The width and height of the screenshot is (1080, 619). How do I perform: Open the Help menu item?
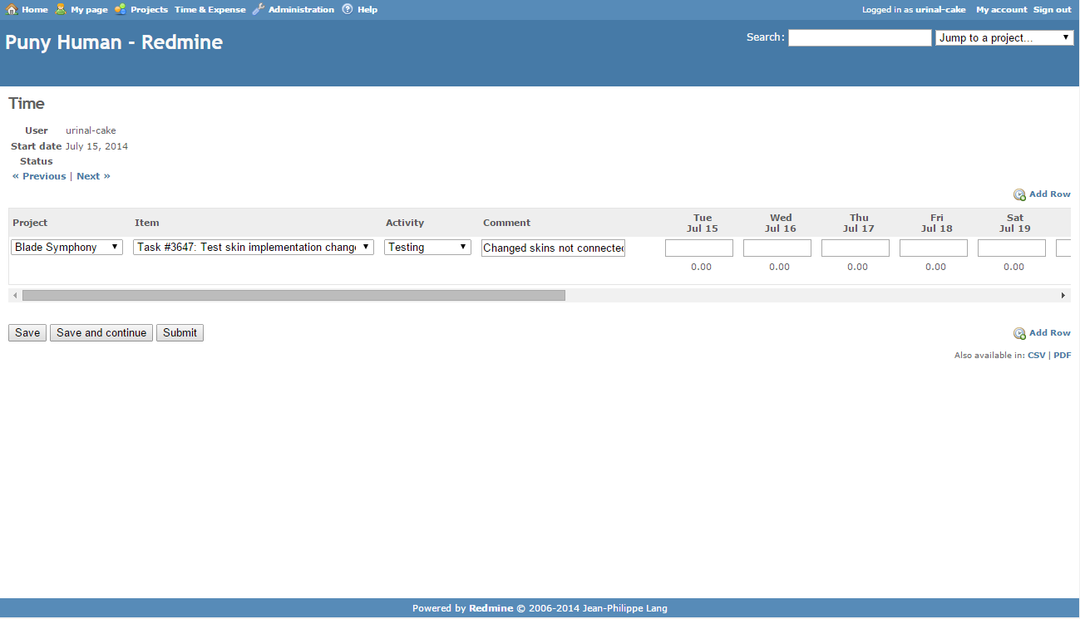point(367,10)
